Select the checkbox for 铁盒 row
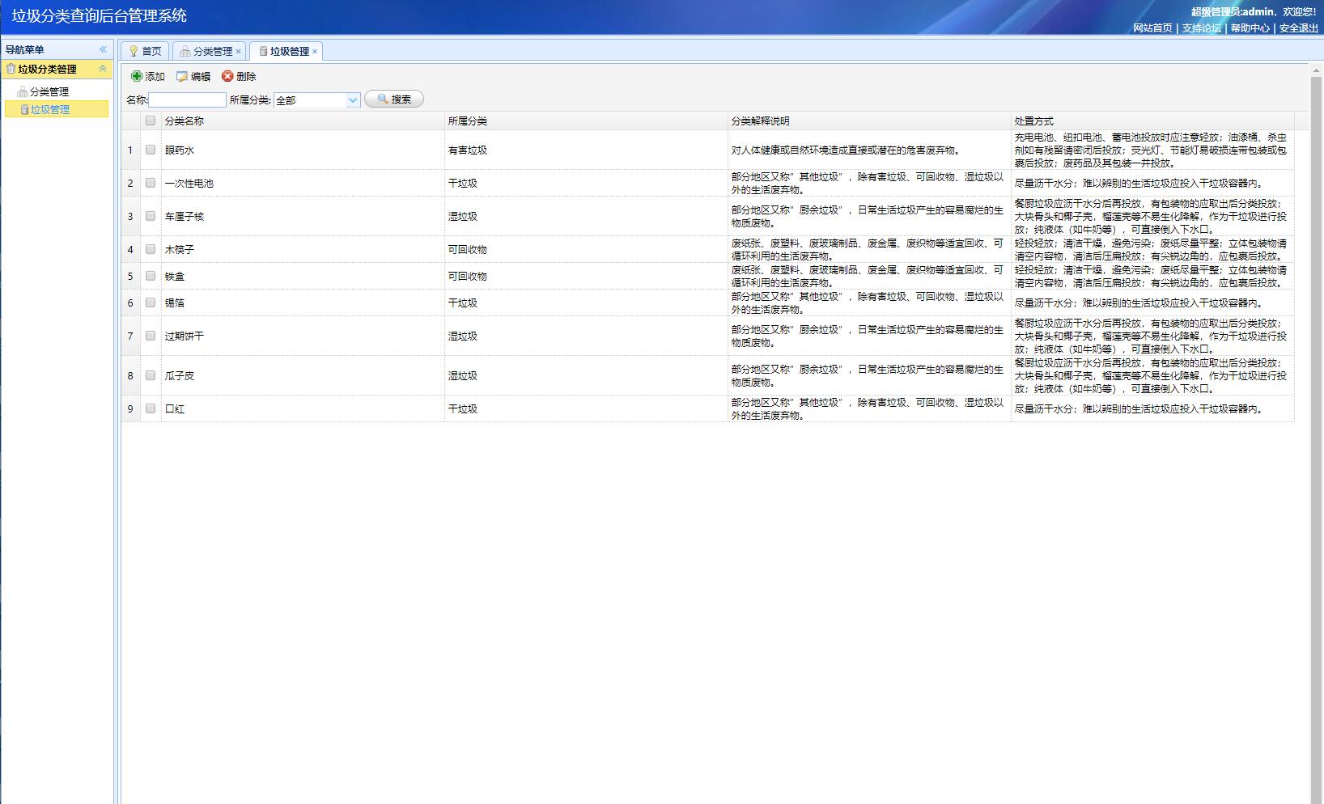 tap(151, 276)
